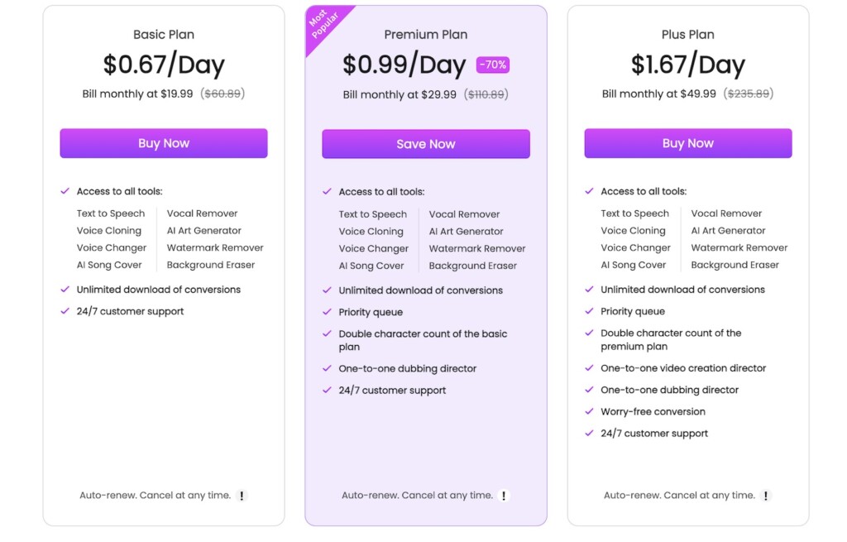Select AI Art Generator under Premium Plan
847x542 pixels.
(467, 231)
